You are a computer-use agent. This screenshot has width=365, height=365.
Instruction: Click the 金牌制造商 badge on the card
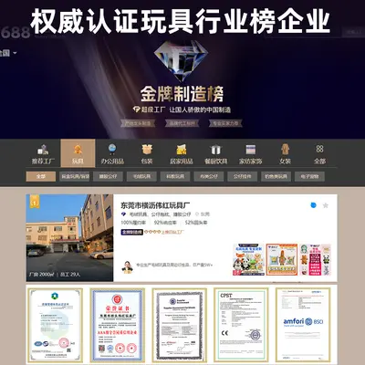click(x=132, y=232)
